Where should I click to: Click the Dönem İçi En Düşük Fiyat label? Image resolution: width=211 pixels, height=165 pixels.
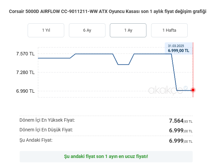click(x=46, y=130)
